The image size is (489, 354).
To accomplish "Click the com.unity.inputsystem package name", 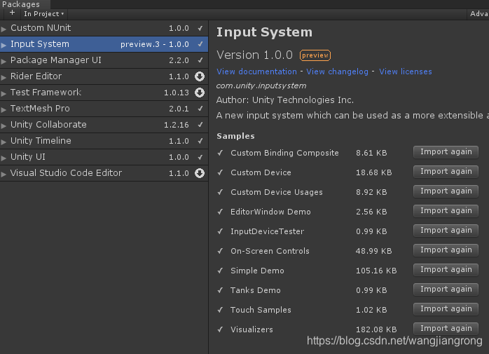I will click(x=261, y=86).
